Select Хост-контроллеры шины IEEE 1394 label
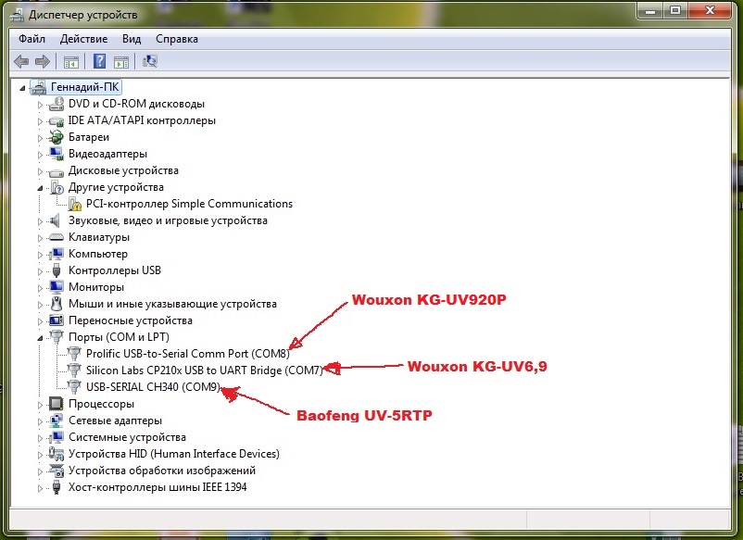743x540 pixels. click(x=157, y=487)
